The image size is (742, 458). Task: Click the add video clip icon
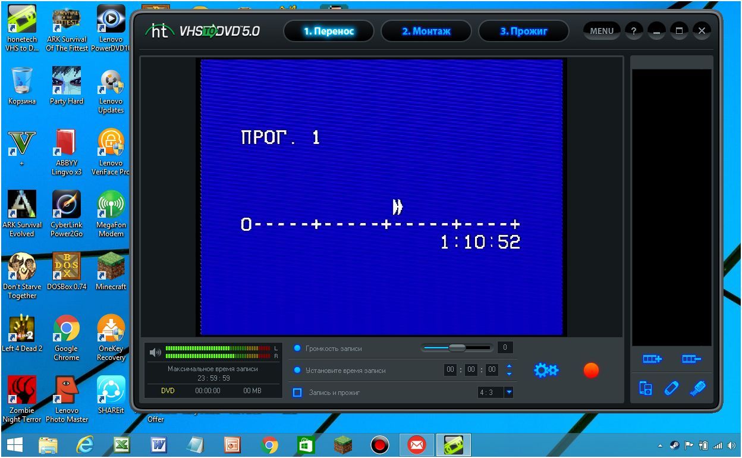pyautogui.click(x=652, y=359)
